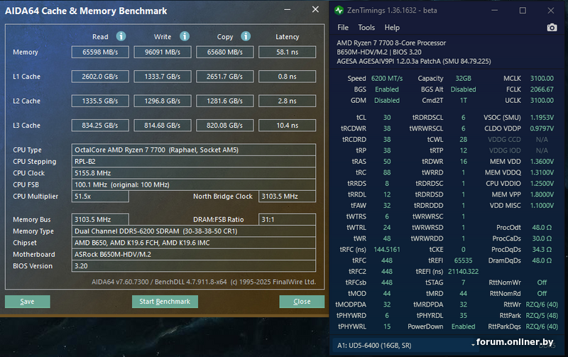Click the Close button in AIDA64

click(x=302, y=302)
